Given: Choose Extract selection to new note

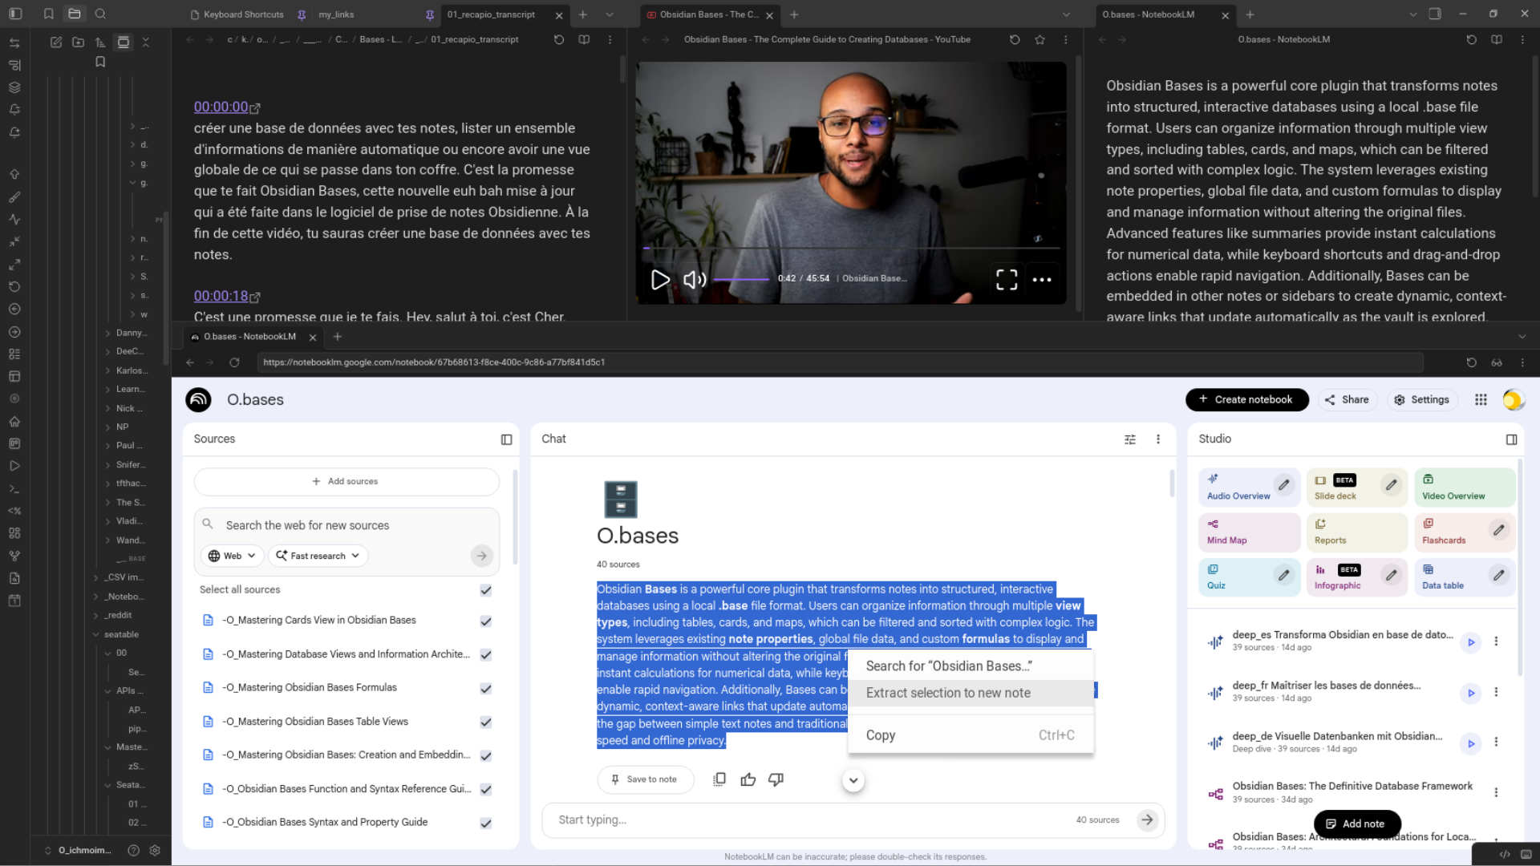Looking at the screenshot, I should click(971, 693).
